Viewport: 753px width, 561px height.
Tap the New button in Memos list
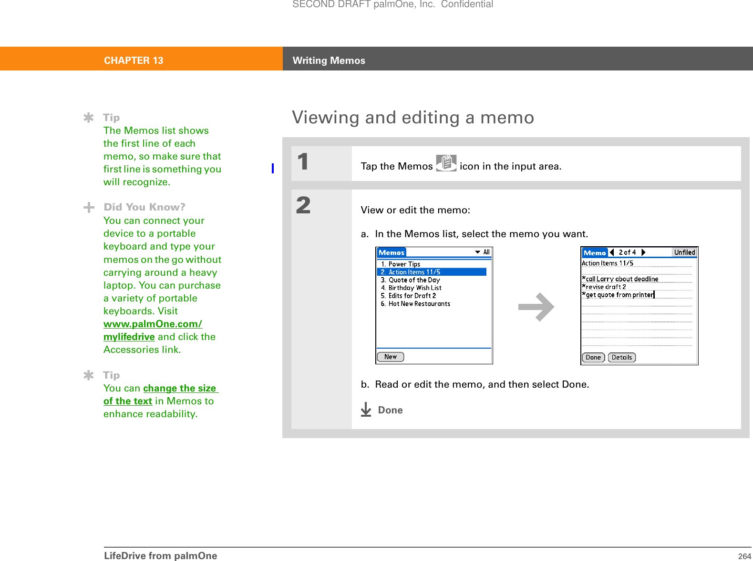[x=391, y=357]
